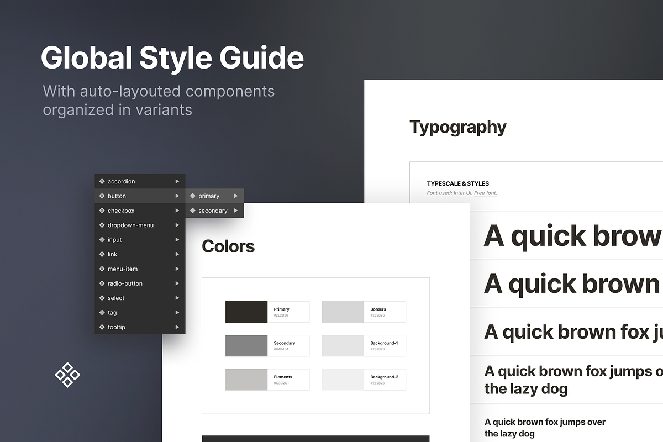Click the Primary color swatch

click(x=246, y=312)
